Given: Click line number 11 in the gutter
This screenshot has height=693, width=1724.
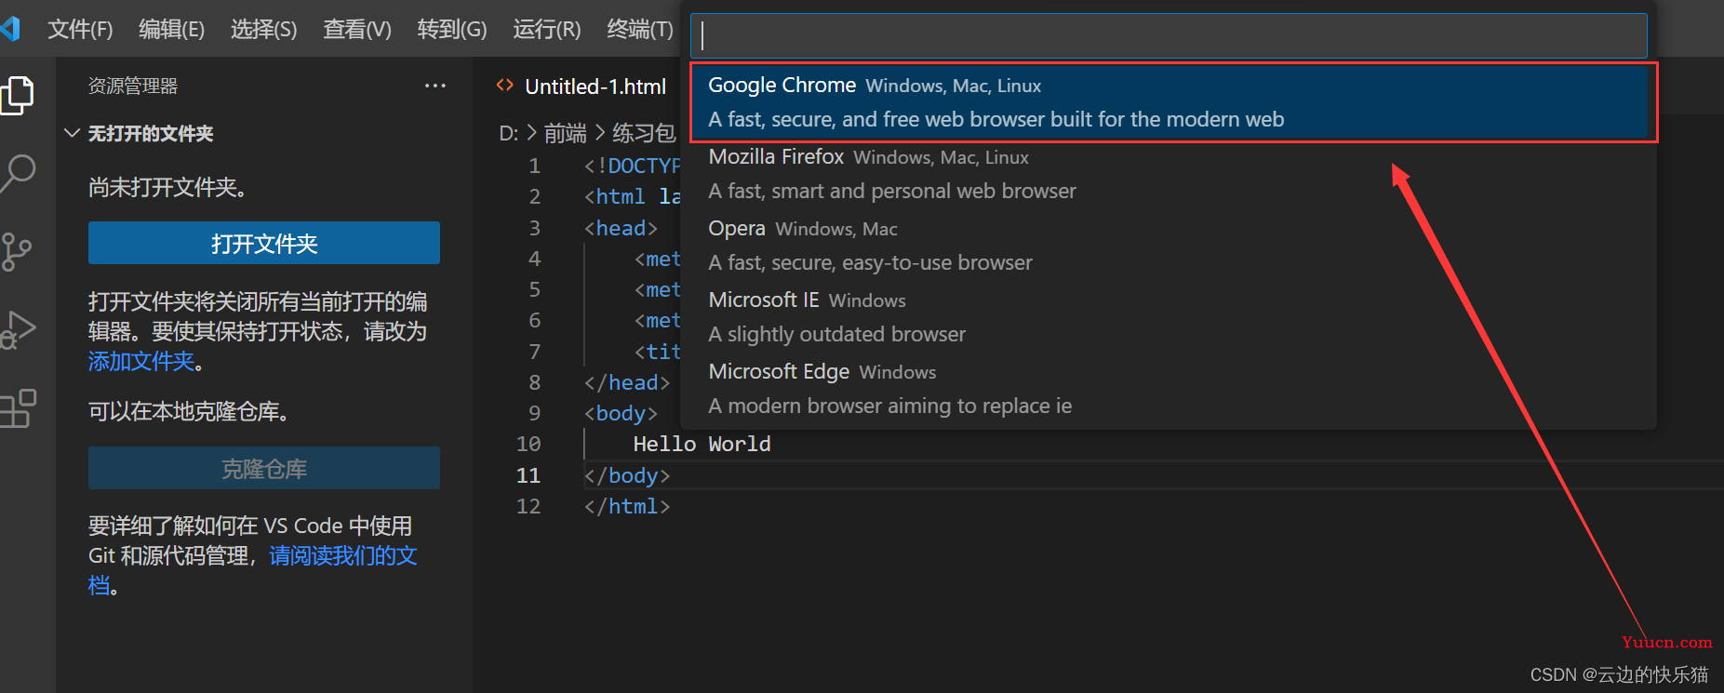Looking at the screenshot, I should (x=528, y=475).
